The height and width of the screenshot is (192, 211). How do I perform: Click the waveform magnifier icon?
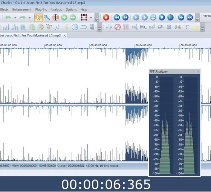(143, 27)
